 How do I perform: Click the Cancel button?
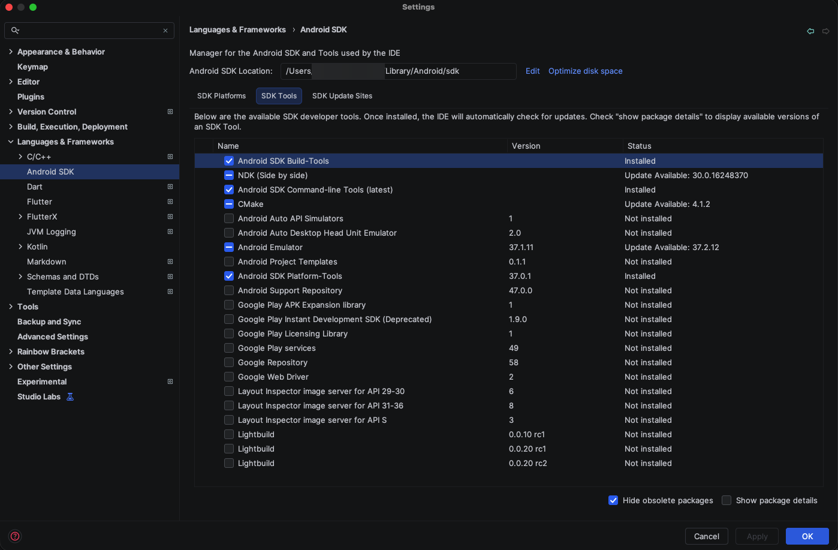pyautogui.click(x=707, y=536)
